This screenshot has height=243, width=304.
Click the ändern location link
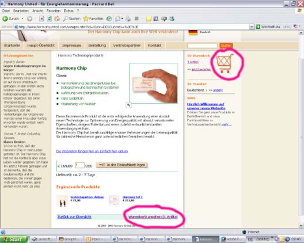click(x=218, y=90)
